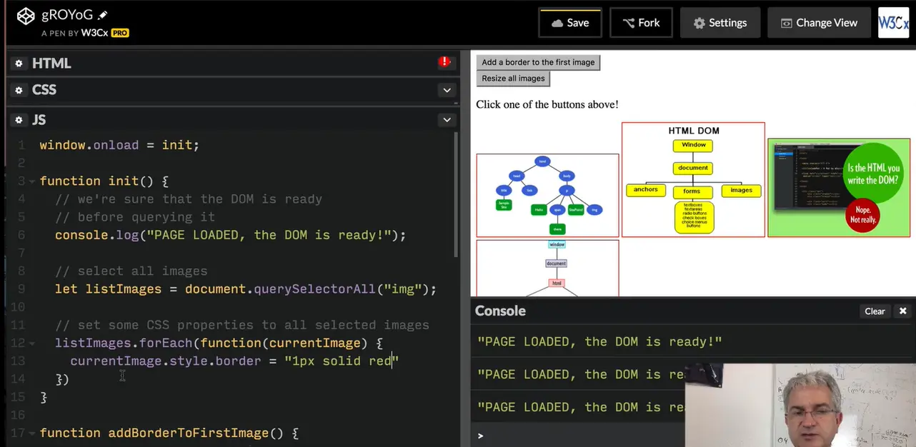Open Change View menu
Image resolution: width=916 pixels, height=447 pixels.
point(819,23)
